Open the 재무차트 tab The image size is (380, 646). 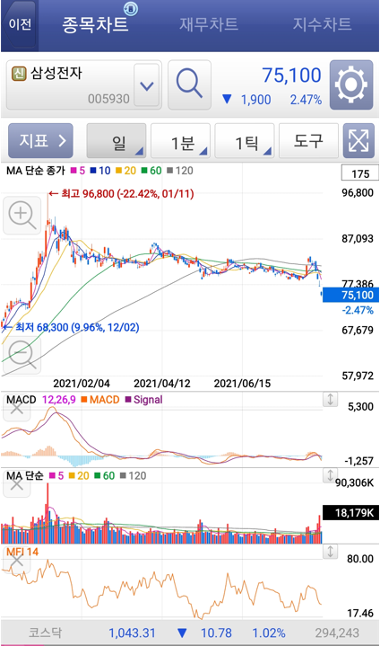[209, 24]
